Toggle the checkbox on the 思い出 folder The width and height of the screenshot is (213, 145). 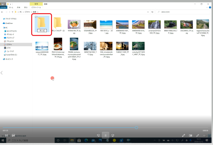point(36,17)
